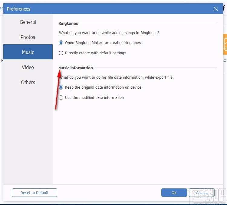
Task: Confirm preferences with the OK button
Action: pos(174,193)
